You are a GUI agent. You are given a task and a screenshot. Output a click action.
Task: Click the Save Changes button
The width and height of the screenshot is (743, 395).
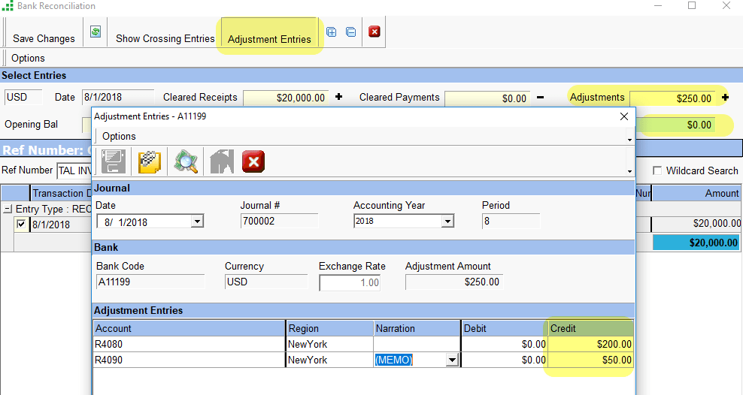click(44, 38)
